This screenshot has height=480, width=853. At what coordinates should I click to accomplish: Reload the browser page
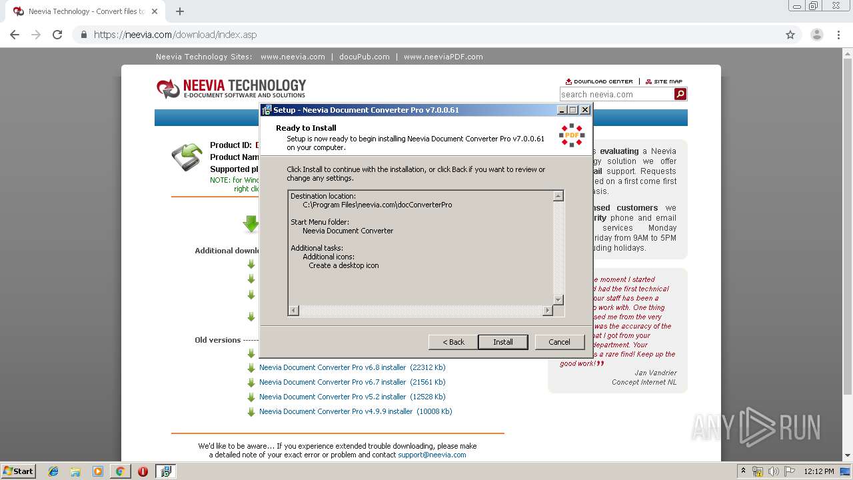click(x=57, y=35)
